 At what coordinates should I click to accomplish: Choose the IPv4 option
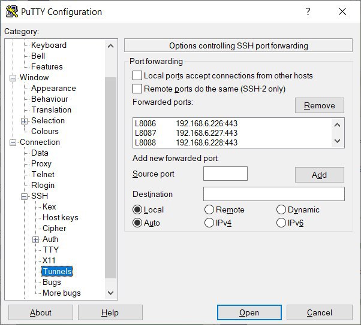[x=209, y=223]
